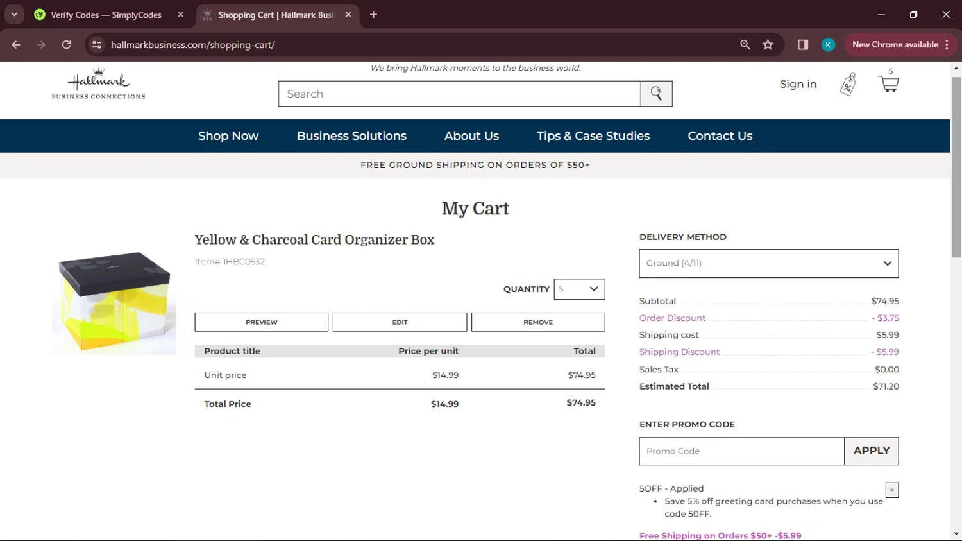Open the tab search dropdown arrow
The height and width of the screenshot is (541, 962).
coord(14,15)
